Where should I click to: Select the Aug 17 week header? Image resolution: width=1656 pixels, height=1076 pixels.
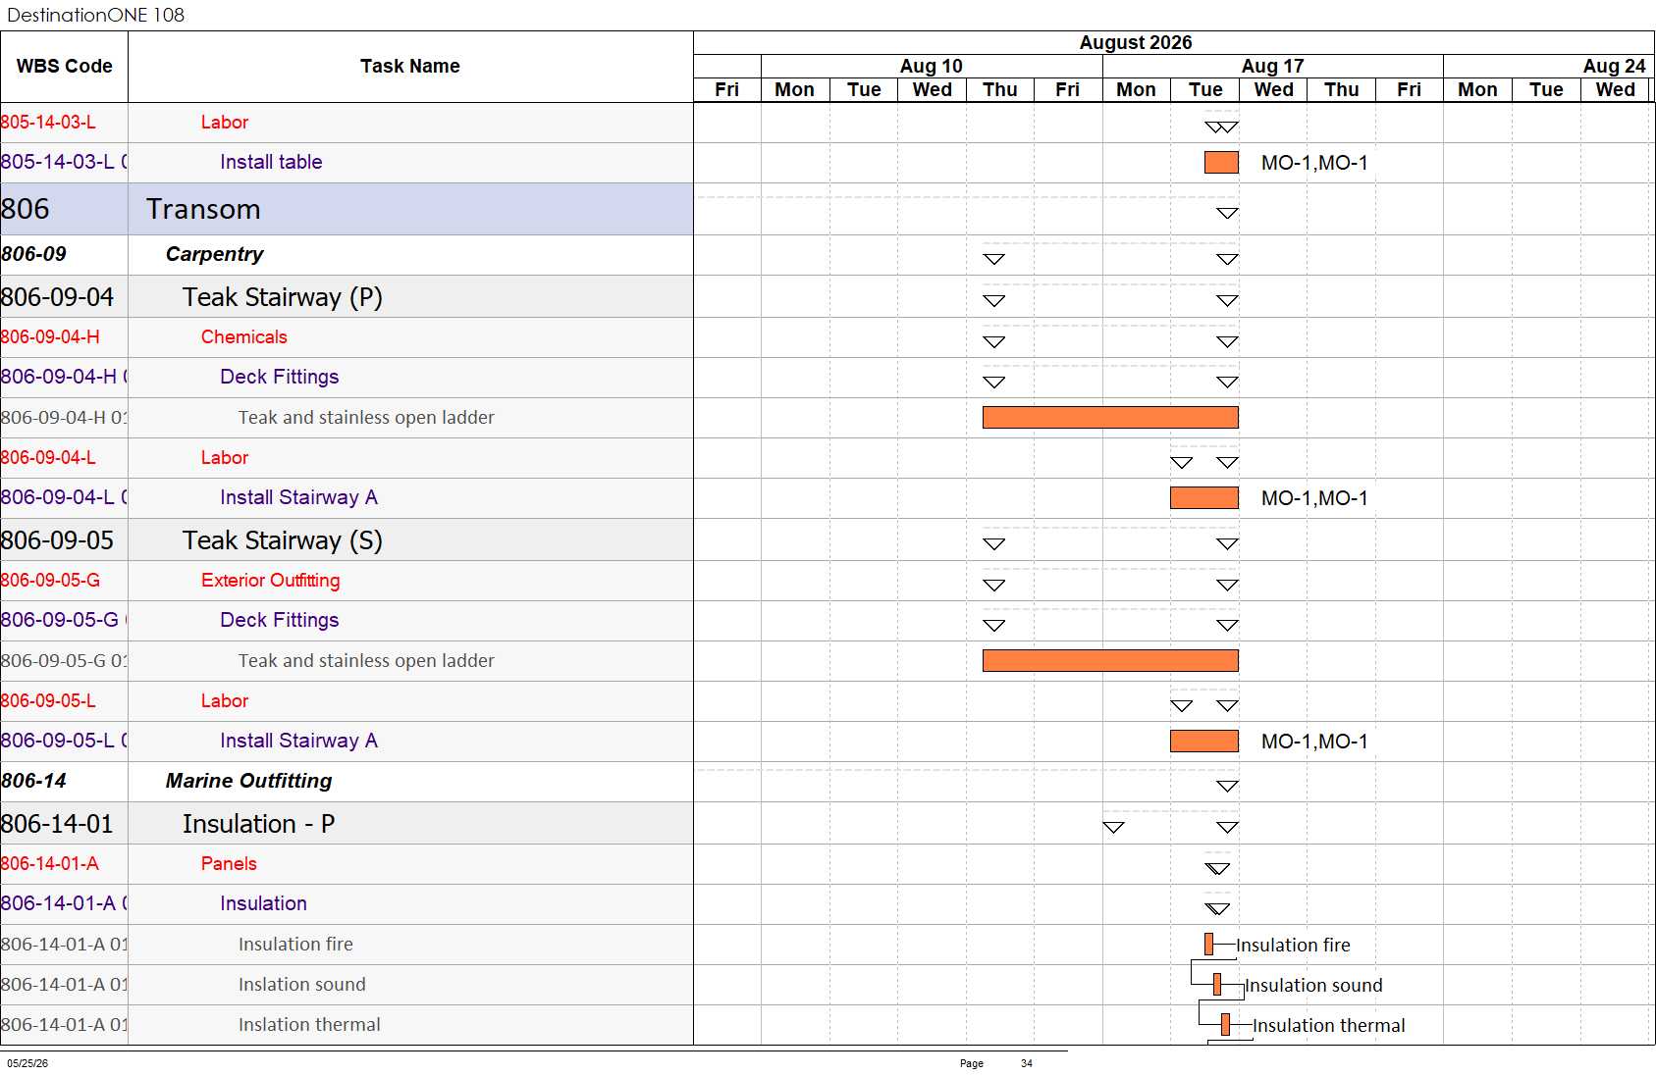[1272, 66]
